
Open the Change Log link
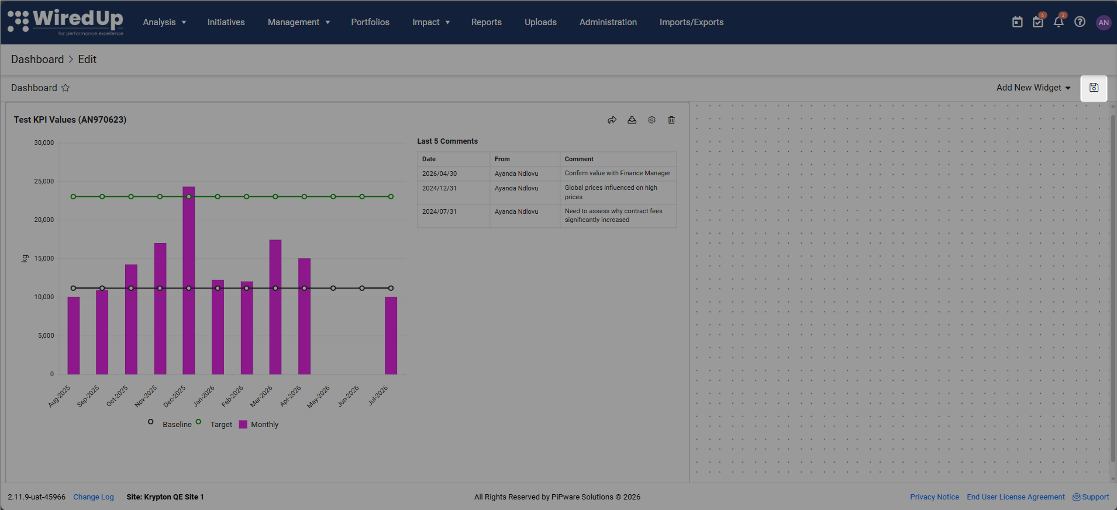pyautogui.click(x=94, y=497)
